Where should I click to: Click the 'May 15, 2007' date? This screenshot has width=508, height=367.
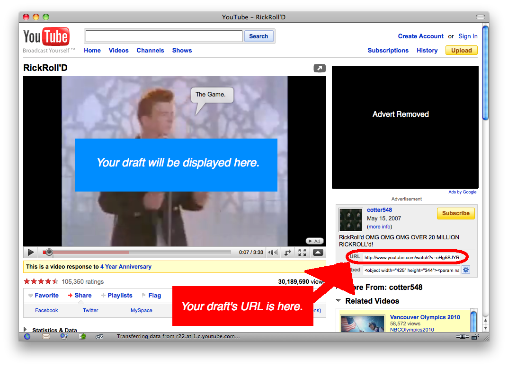tap(384, 218)
